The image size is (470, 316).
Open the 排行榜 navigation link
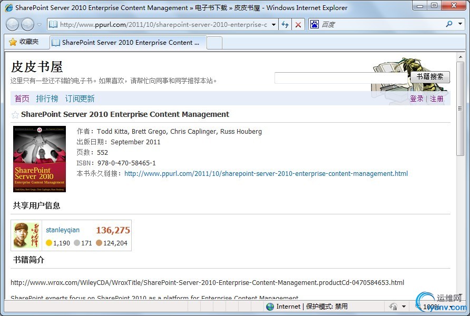[47, 98]
